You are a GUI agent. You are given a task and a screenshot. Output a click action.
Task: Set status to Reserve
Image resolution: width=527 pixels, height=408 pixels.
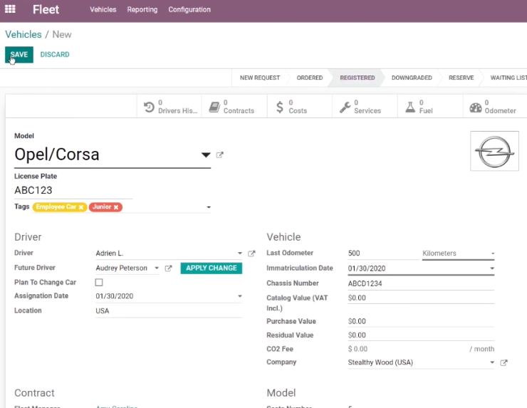461,78
